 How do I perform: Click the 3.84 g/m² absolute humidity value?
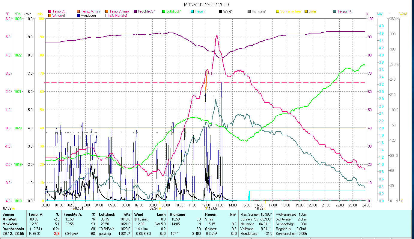[x=71, y=234]
